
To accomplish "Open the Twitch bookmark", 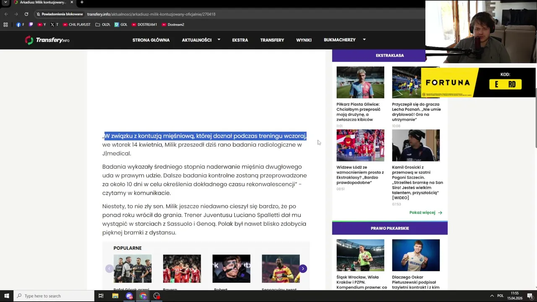I will pos(31,25).
